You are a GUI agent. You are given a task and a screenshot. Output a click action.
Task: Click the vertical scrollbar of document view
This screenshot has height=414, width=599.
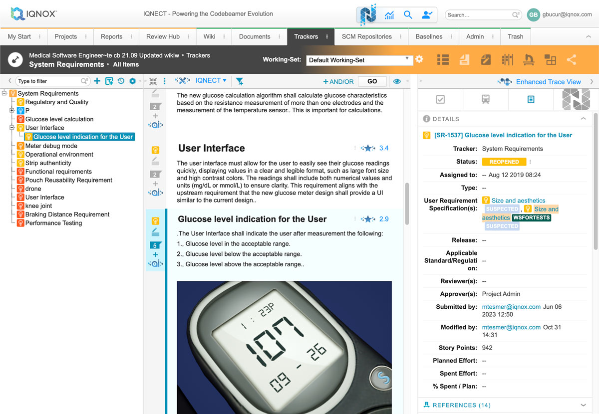(x=407, y=204)
